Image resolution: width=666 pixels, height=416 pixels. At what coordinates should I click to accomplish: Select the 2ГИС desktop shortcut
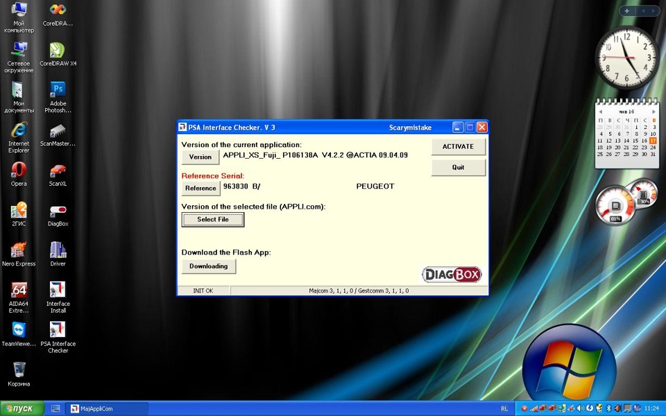pyautogui.click(x=19, y=214)
